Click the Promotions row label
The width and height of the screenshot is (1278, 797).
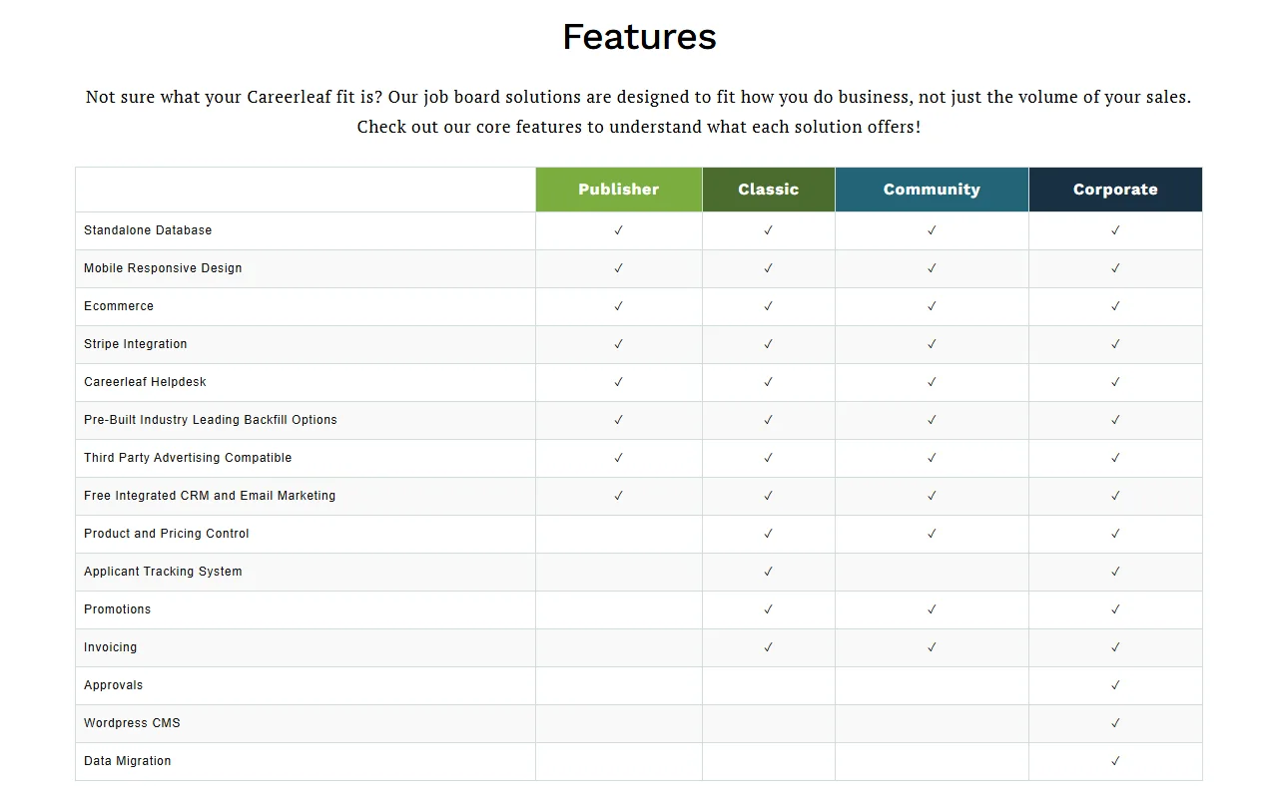point(118,609)
